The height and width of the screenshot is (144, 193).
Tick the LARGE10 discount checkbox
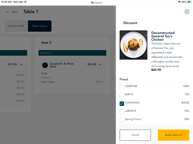tap(122, 112)
